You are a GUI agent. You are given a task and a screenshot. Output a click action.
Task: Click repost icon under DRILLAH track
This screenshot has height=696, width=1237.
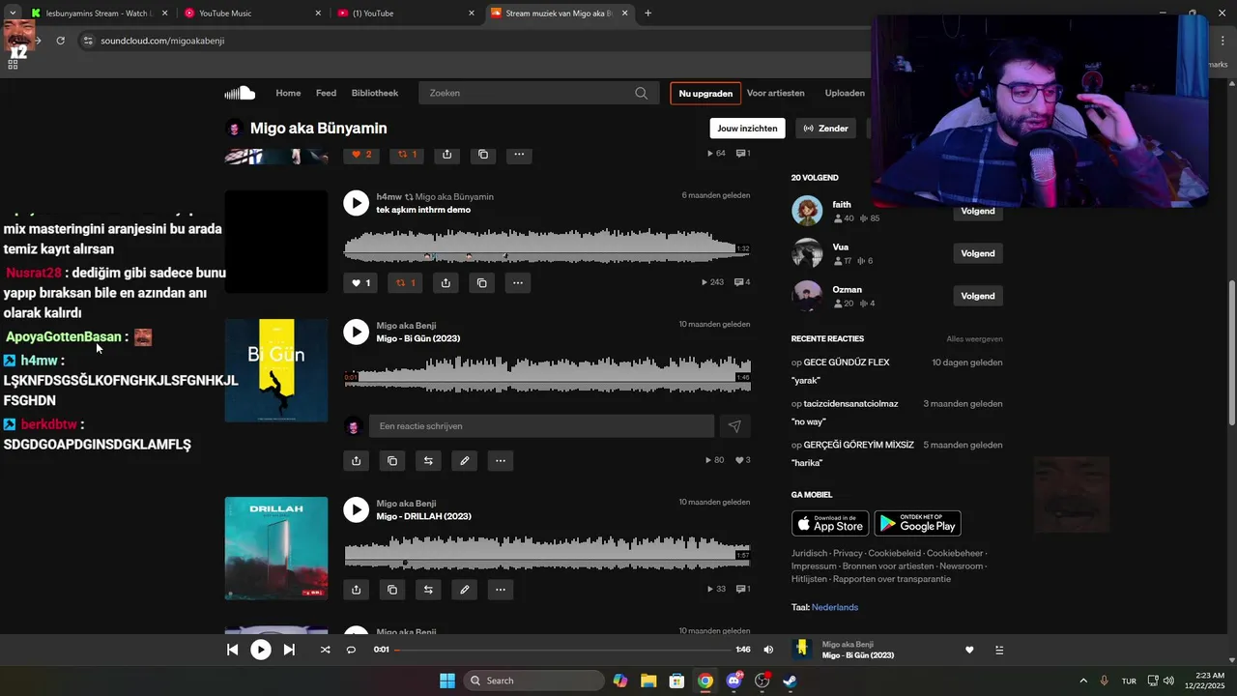[428, 590]
